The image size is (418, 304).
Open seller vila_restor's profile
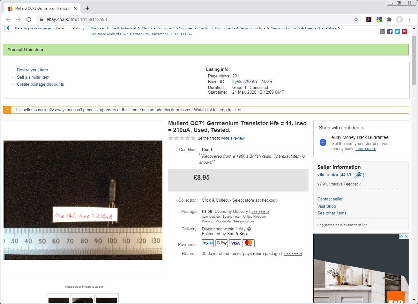pos(328,175)
